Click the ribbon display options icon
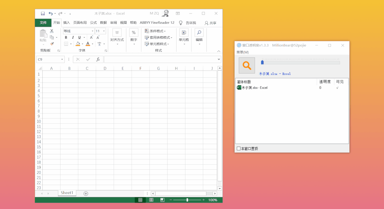Viewport: 384px width, 209px height. click(x=178, y=13)
